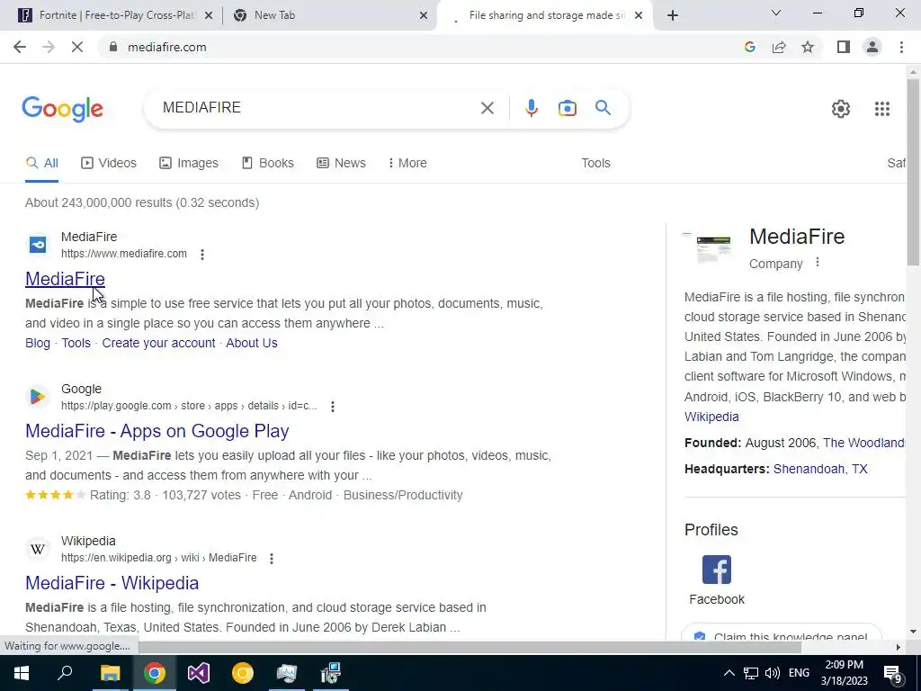
Task: Click the MediaFire favicon in results
Action: (38, 245)
